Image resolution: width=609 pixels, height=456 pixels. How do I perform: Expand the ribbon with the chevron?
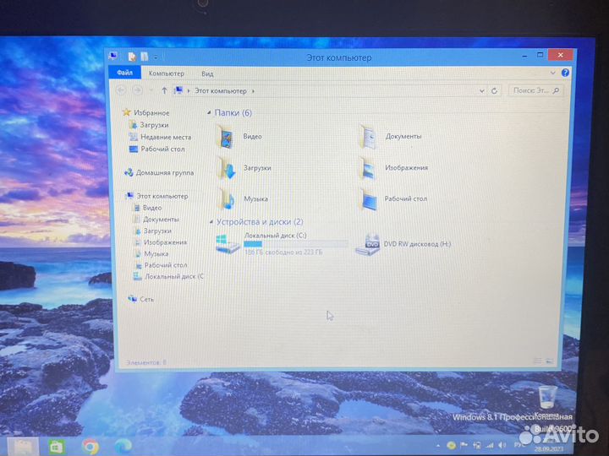coord(552,73)
